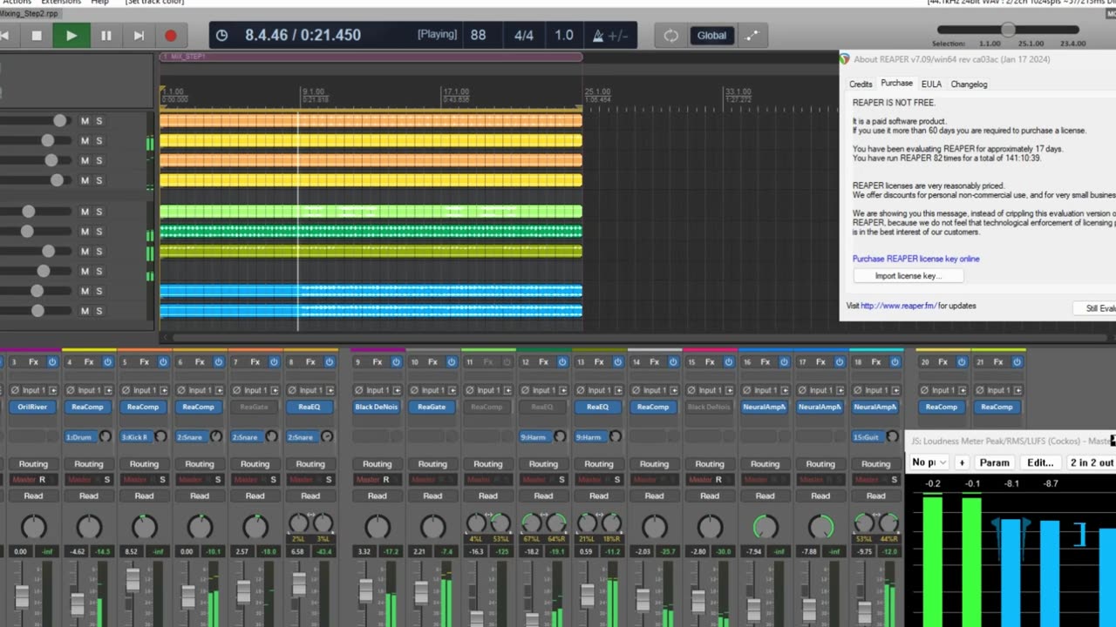Switch to Changelog tab in About REAPER
Screen dimensions: 1116x627
pyautogui.click(x=969, y=84)
